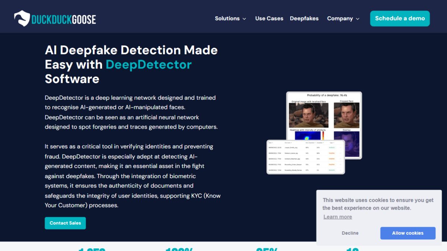Screen dimensions: 447x251
Task: Click the AI Deepfake Detection Made Easy heading
Action: point(131,64)
